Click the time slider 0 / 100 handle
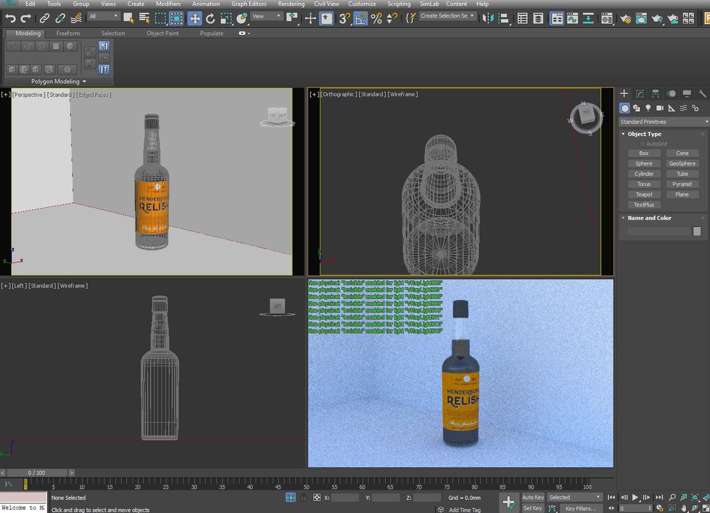Screen dimensions: 710x513 [37, 472]
